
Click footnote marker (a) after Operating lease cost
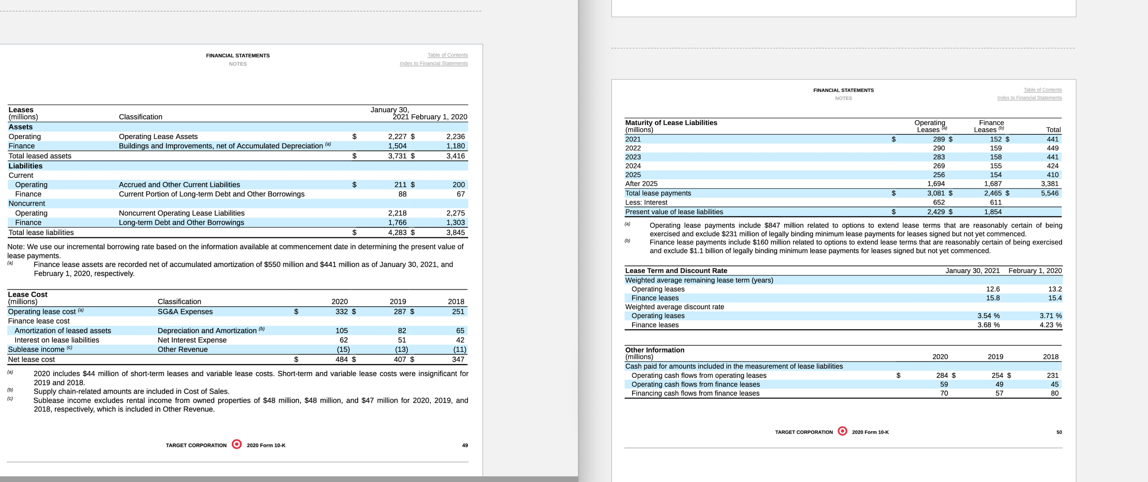click(82, 310)
